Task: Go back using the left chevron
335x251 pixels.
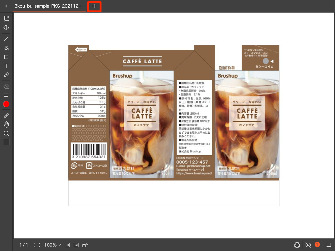Action: pos(6,6)
